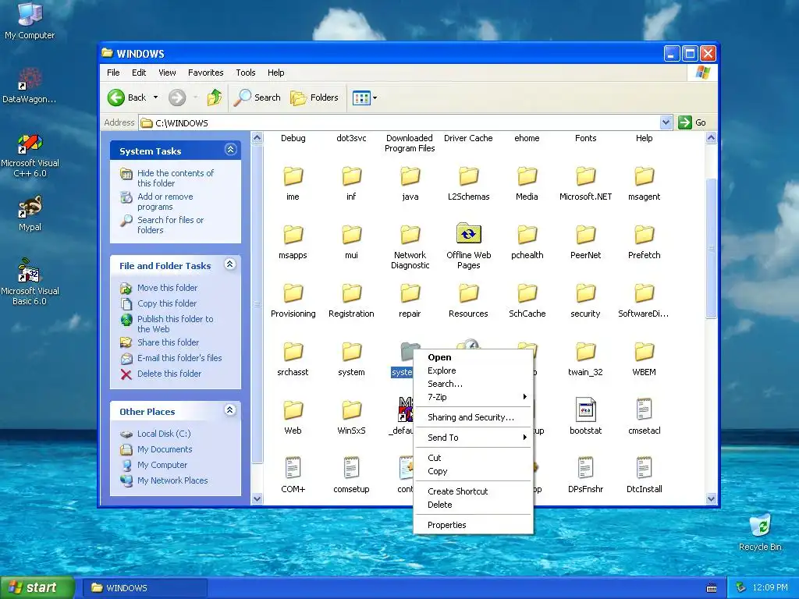Go to My Documents in Other Places
This screenshot has height=599, width=799.
click(x=165, y=449)
